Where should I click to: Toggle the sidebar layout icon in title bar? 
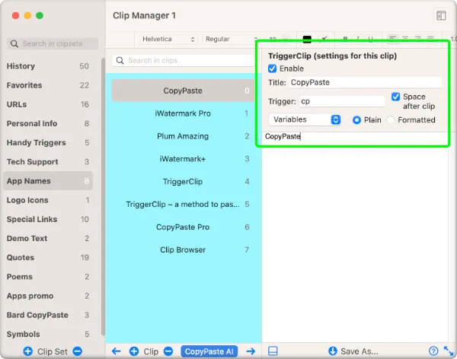click(441, 16)
